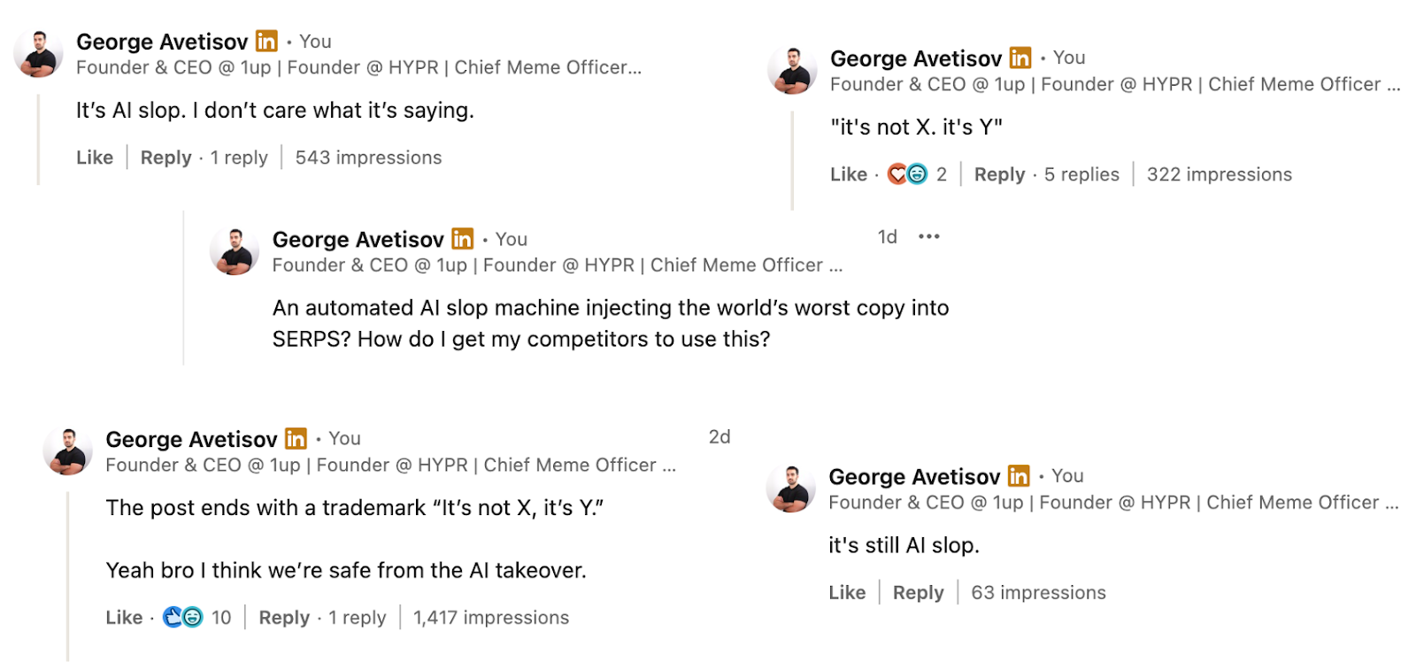Image resolution: width=1416 pixels, height=670 pixels.
Task: Click the laughing reaction on the 'it's not X' comment
Action: pyautogui.click(x=917, y=173)
